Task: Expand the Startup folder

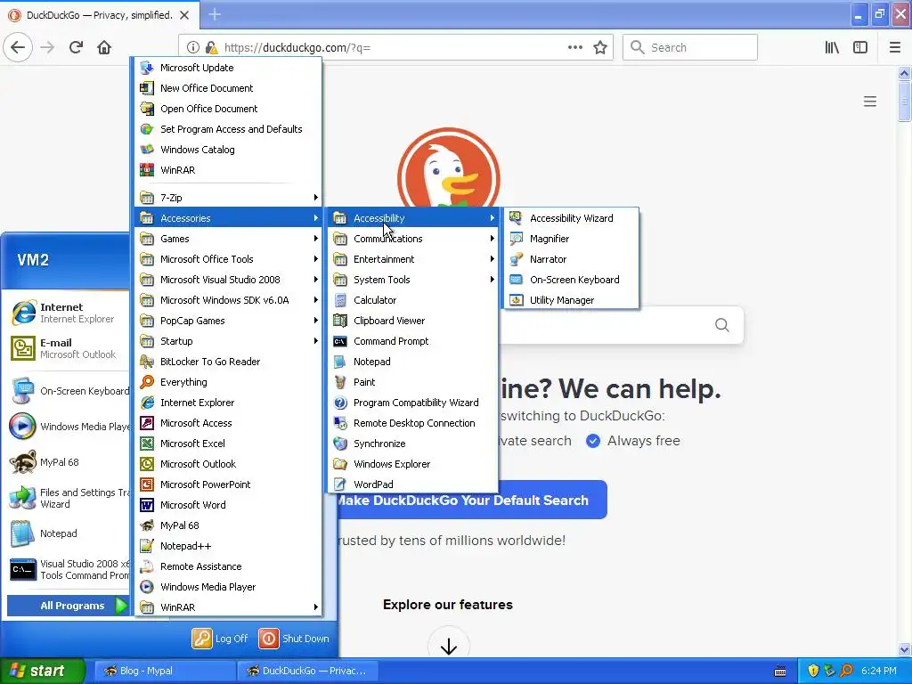Action: [228, 341]
